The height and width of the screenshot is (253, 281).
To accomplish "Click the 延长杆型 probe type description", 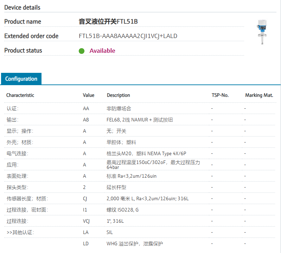I will [116, 187].
